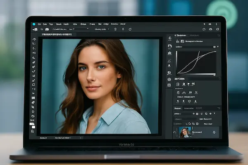Open the Top menu
Screen dimensions: 248x165
[x=51, y=24]
